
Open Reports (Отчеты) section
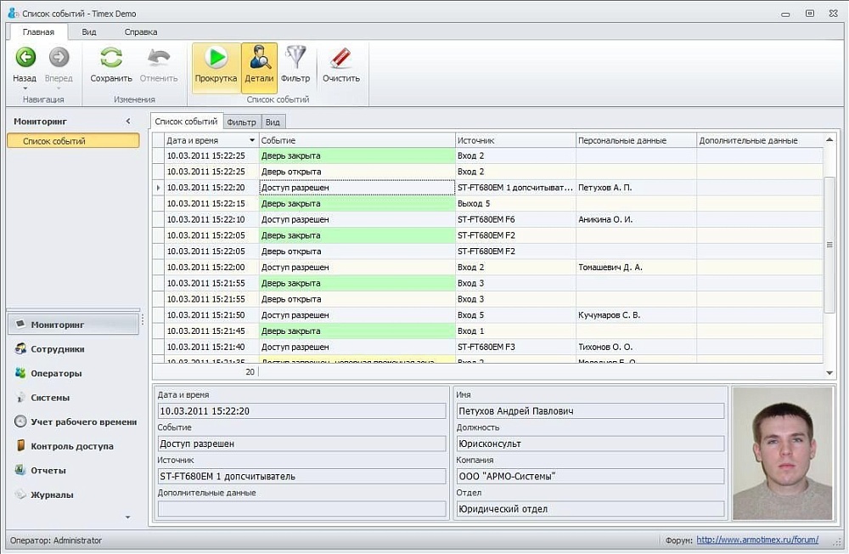[x=48, y=471]
